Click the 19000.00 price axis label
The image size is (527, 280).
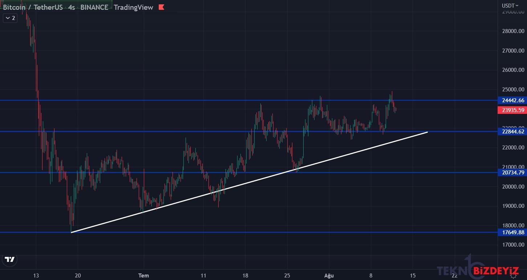[513, 206]
